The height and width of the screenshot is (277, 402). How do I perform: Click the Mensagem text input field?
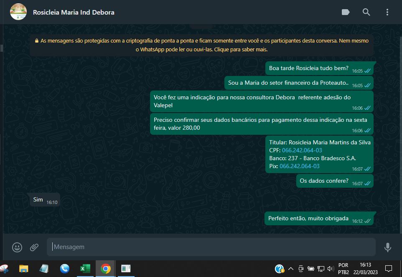tap(211, 247)
